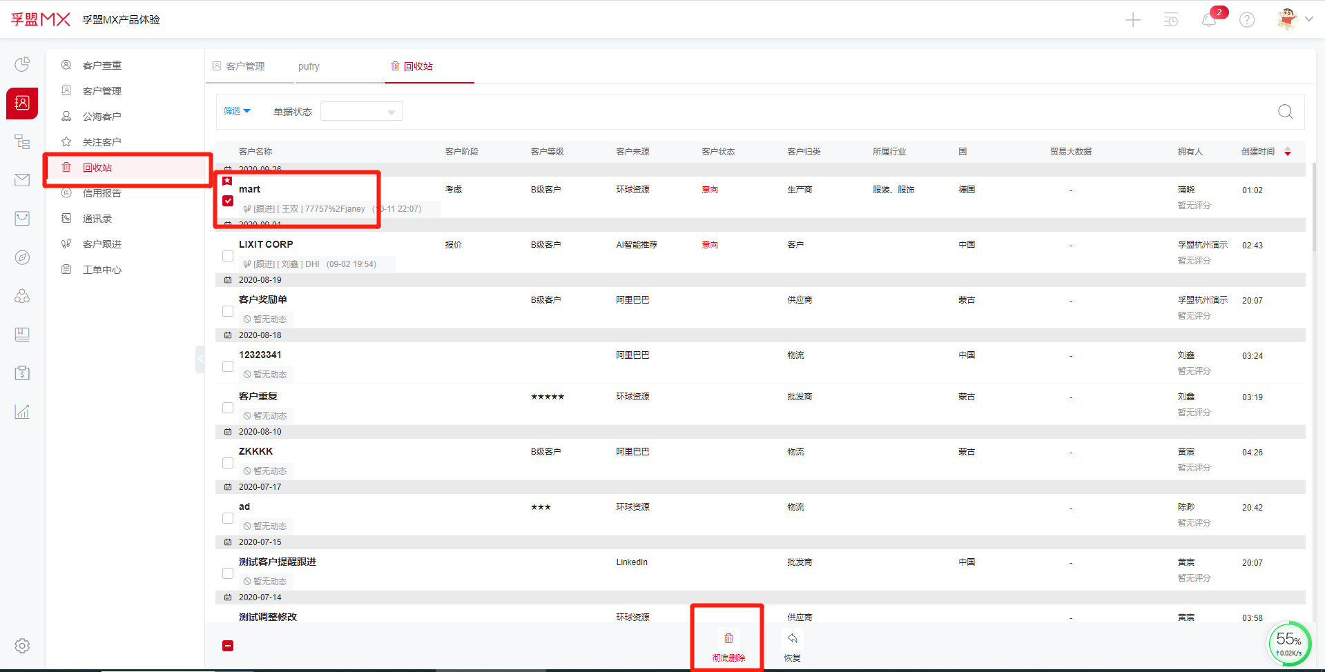This screenshot has height=672, width=1325.
Task: Click the vertical scrollbar of the list
Action: [1314, 207]
